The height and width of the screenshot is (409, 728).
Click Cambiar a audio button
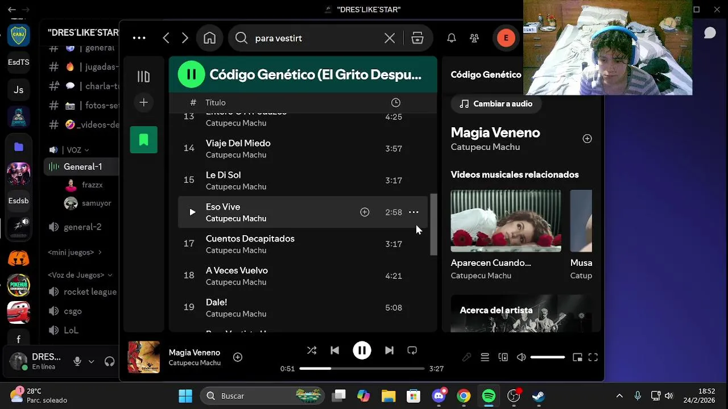[x=496, y=104]
